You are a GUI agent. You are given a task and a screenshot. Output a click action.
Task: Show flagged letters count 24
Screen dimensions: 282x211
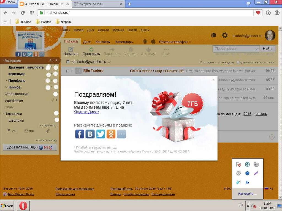[11, 131]
